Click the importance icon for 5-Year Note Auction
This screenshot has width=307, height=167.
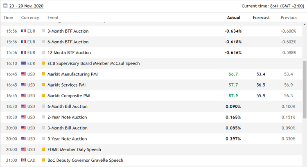[x=43, y=139]
